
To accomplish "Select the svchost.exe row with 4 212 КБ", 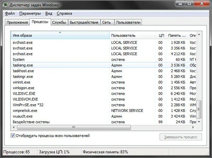I will (104, 54).
